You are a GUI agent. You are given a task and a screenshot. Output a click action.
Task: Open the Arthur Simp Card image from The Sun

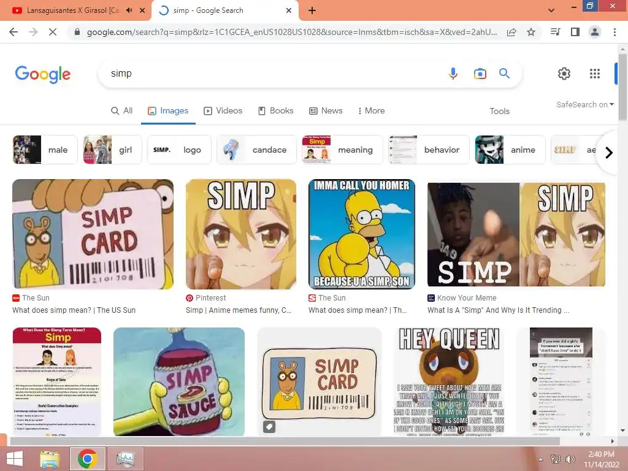pyautogui.click(x=93, y=234)
